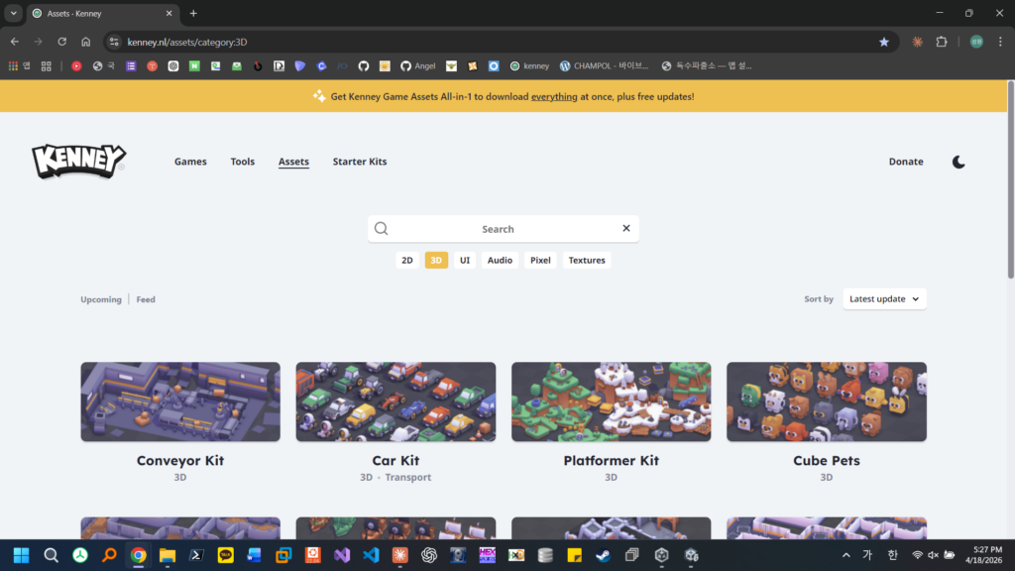View site information icon in address bar
This screenshot has width=1015, height=571.
click(x=114, y=42)
